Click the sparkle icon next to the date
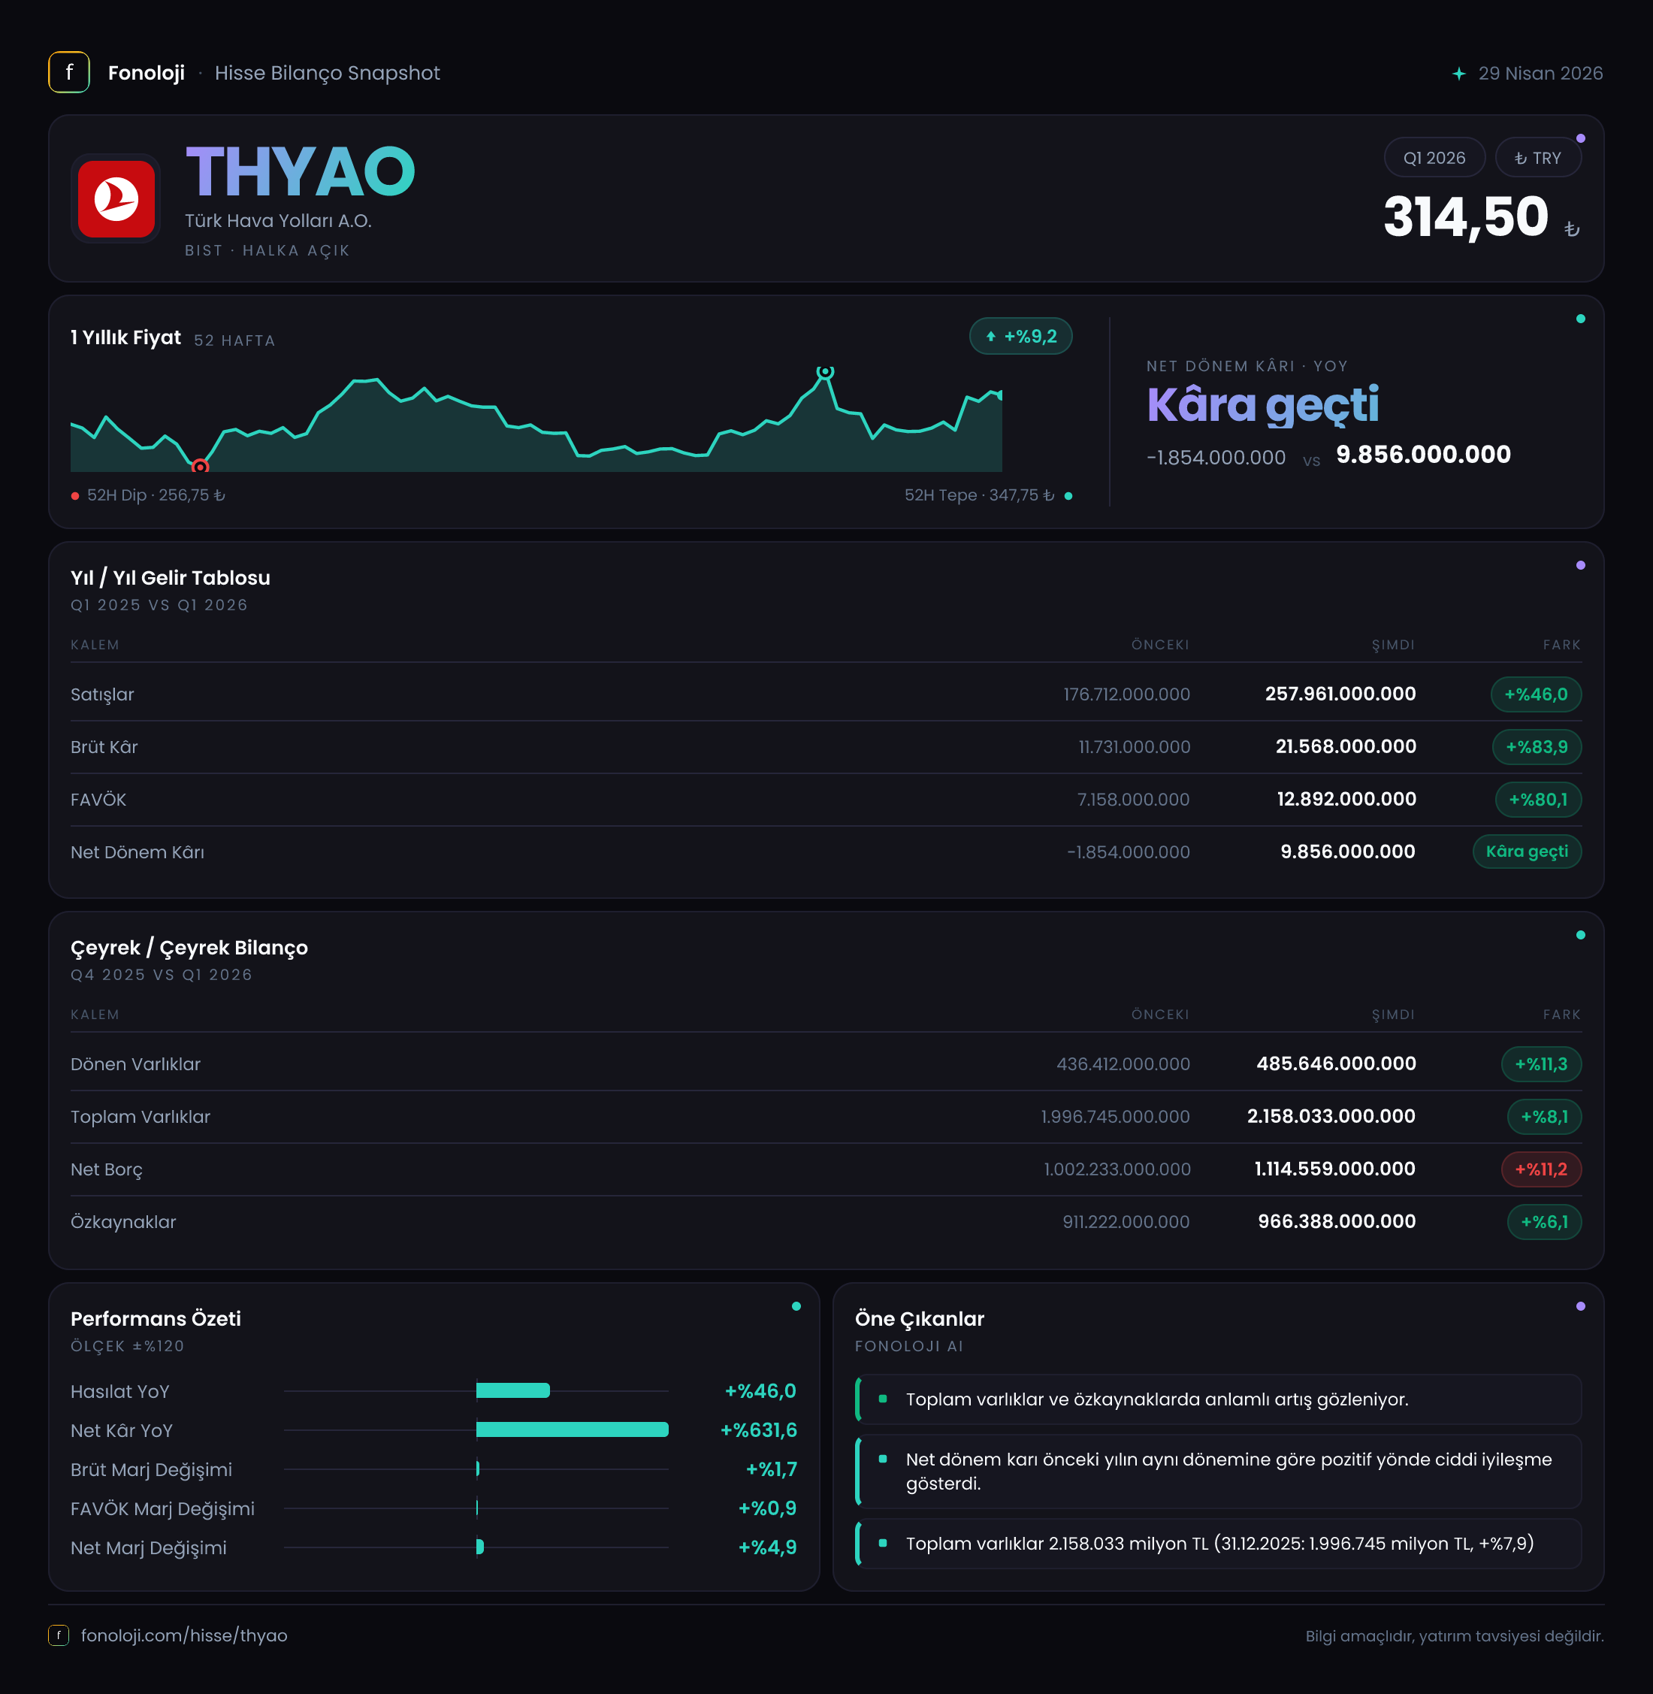1653x1694 pixels. pos(1458,74)
